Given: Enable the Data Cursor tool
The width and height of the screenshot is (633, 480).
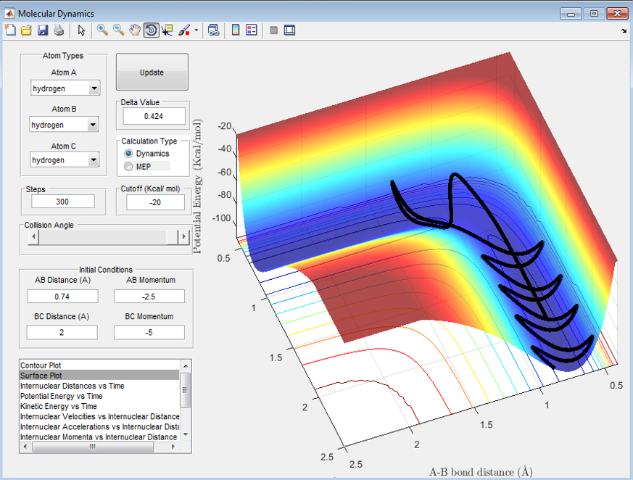Looking at the screenshot, I should point(168,30).
